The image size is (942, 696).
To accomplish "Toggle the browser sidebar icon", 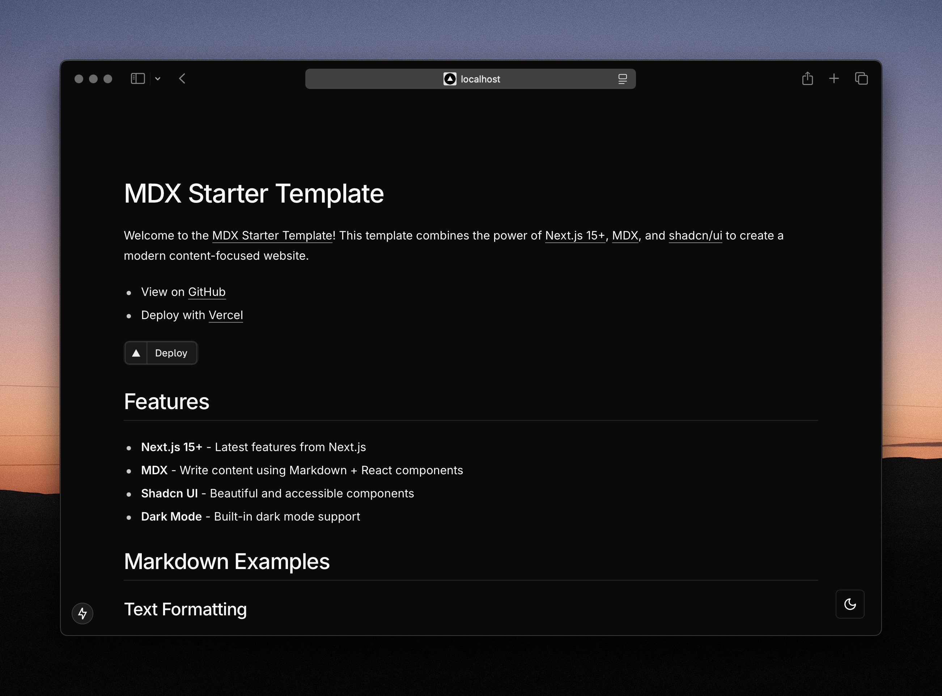I will [138, 78].
